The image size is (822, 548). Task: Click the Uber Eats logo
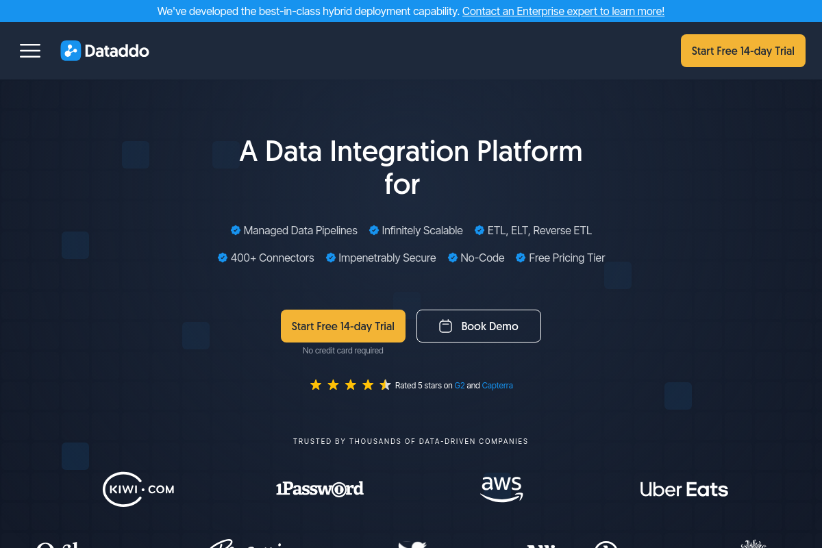[x=684, y=489]
